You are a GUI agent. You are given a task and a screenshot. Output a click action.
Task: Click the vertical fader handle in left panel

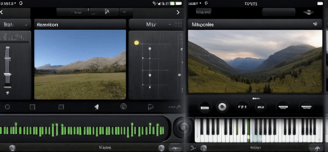click(7, 74)
